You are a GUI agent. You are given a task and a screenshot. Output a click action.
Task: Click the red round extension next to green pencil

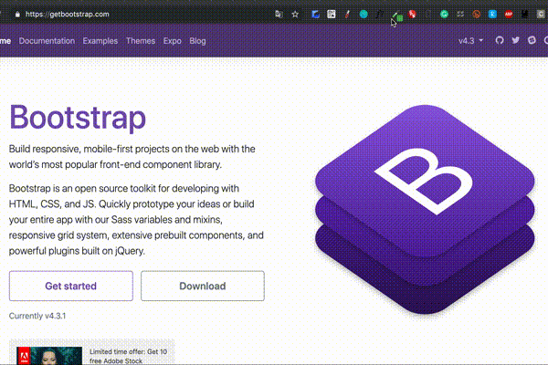coord(412,15)
